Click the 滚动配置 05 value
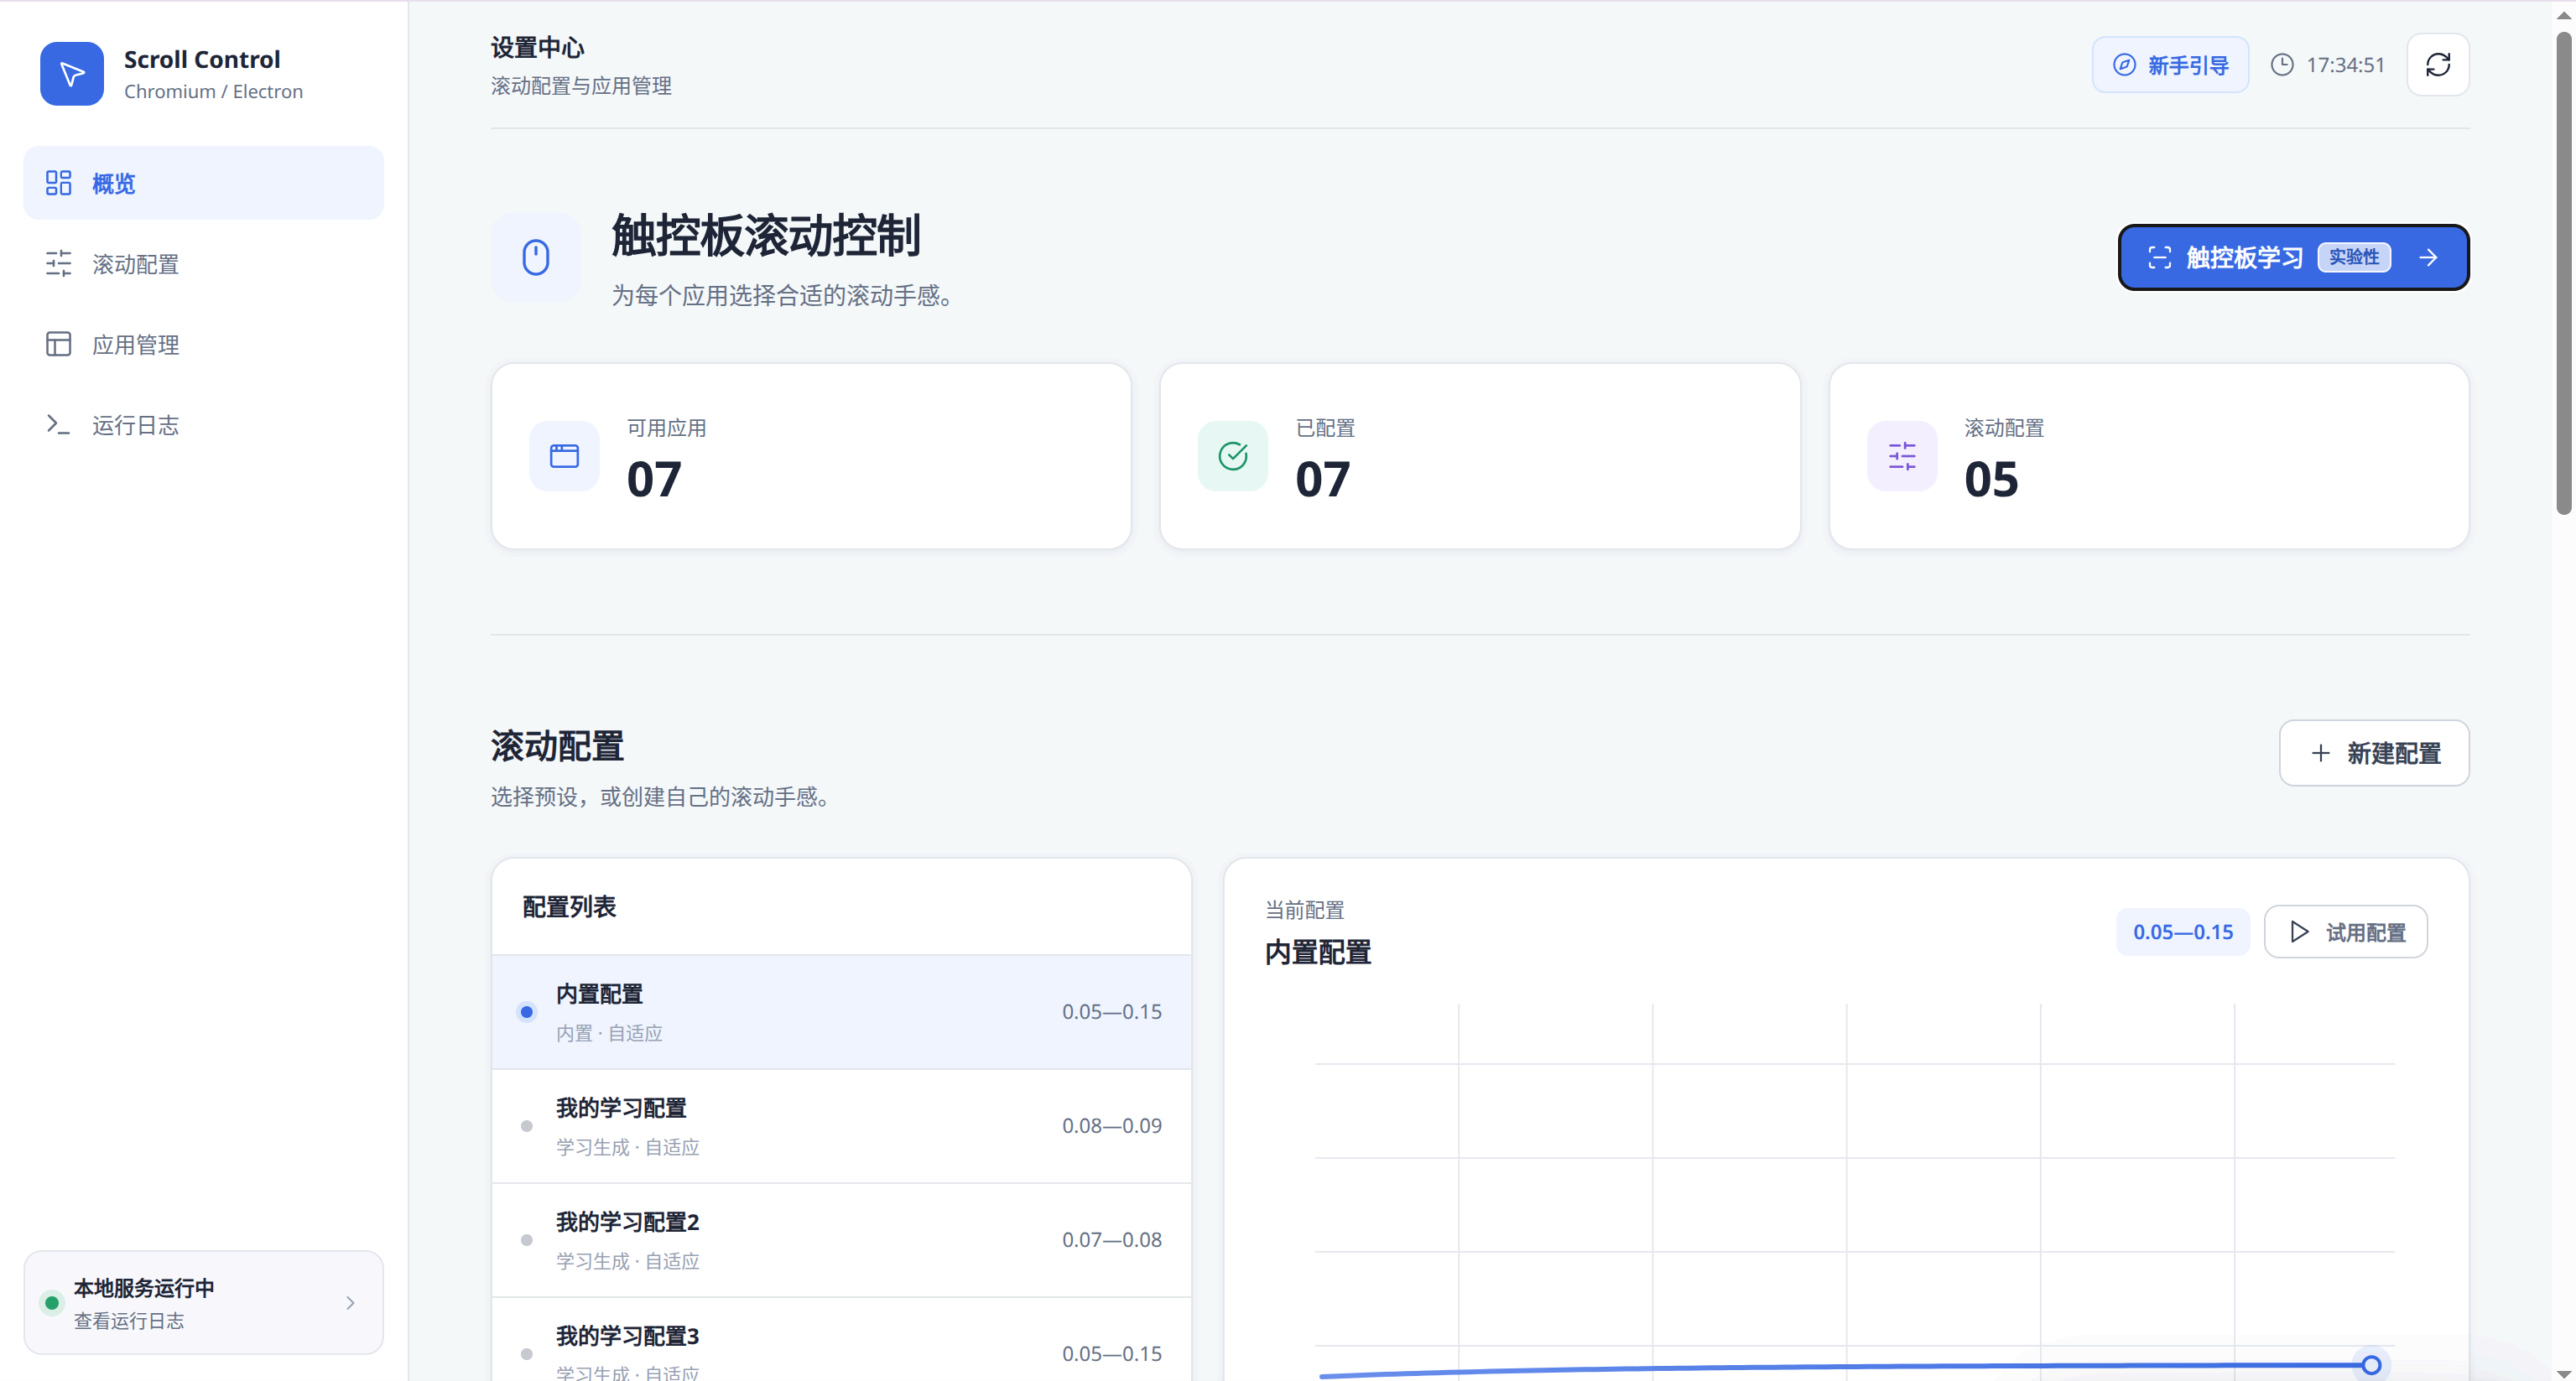 tap(1991, 479)
